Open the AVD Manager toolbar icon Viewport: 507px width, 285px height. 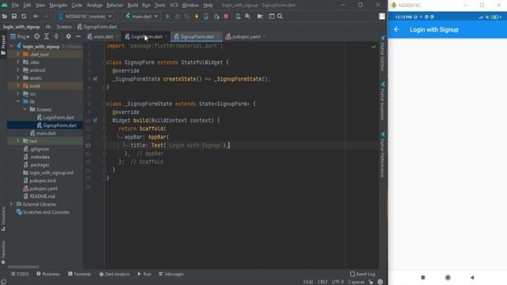click(238, 16)
